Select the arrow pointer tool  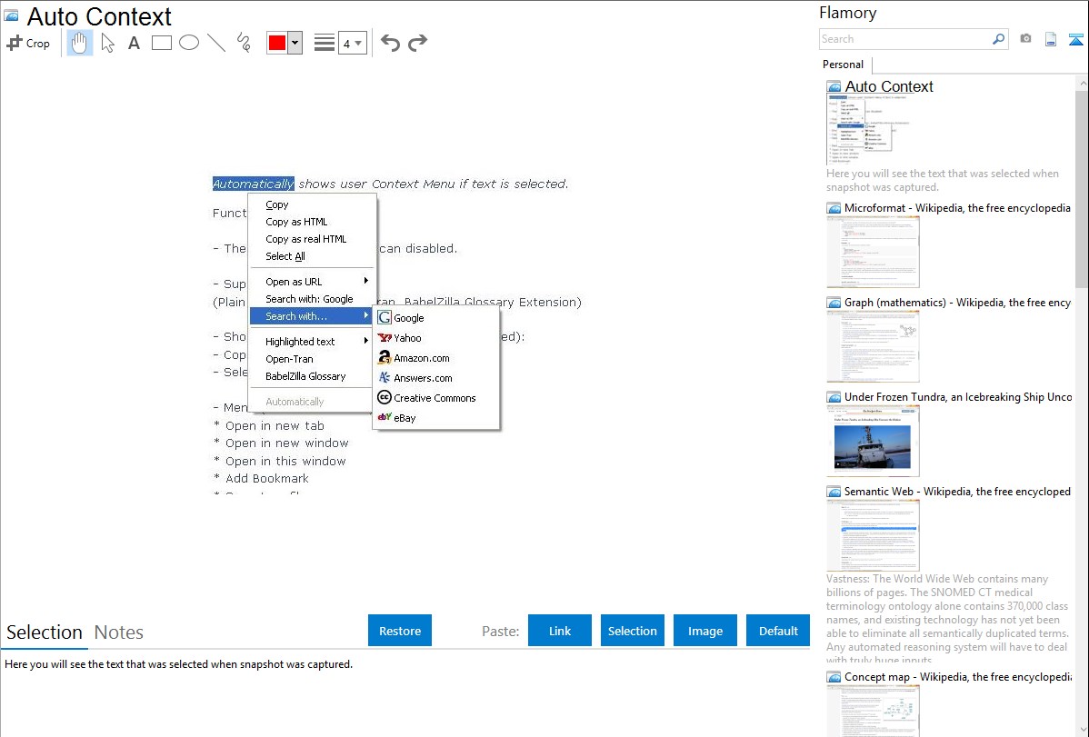(107, 43)
